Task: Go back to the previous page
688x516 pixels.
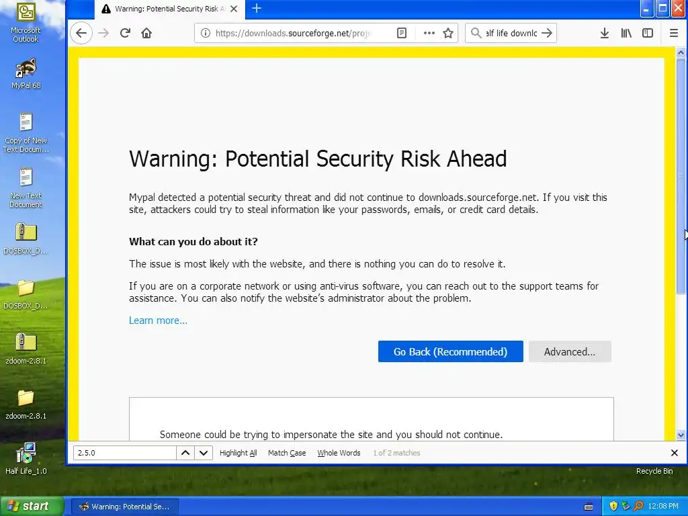Action: pos(81,33)
